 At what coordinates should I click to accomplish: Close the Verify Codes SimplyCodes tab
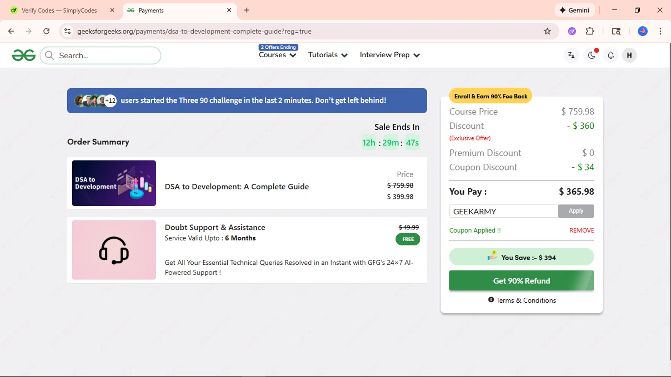pyautogui.click(x=112, y=10)
